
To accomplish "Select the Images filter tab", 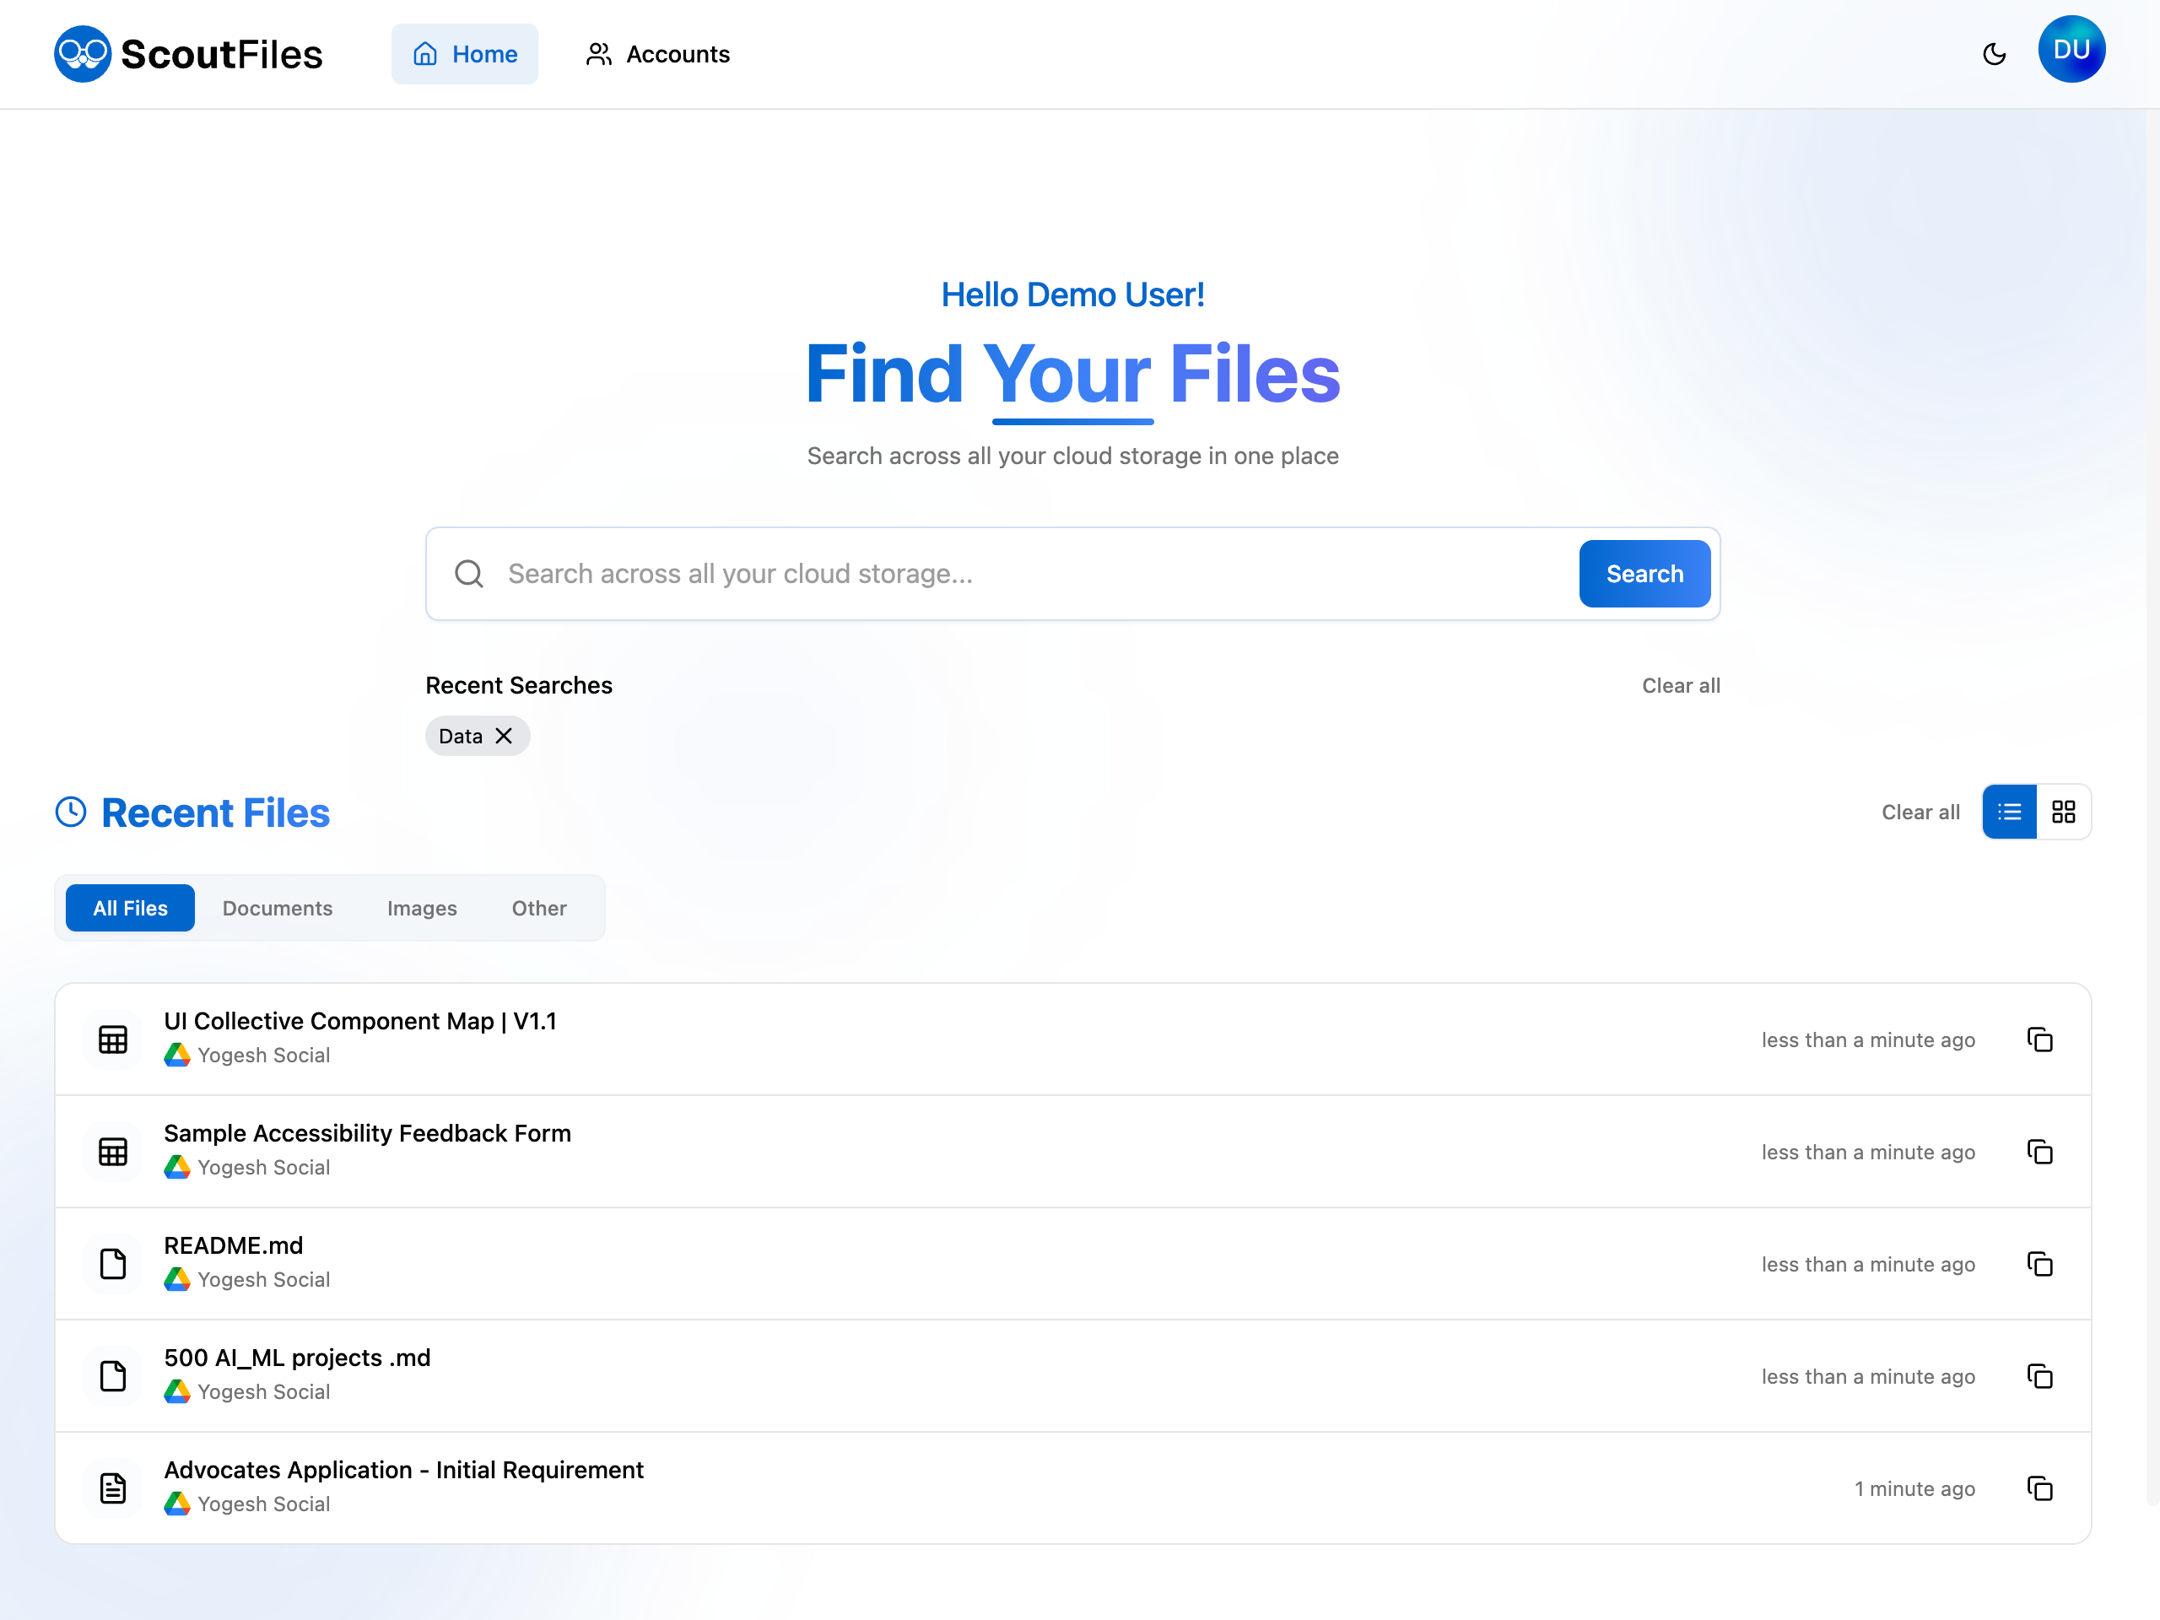I will [422, 907].
